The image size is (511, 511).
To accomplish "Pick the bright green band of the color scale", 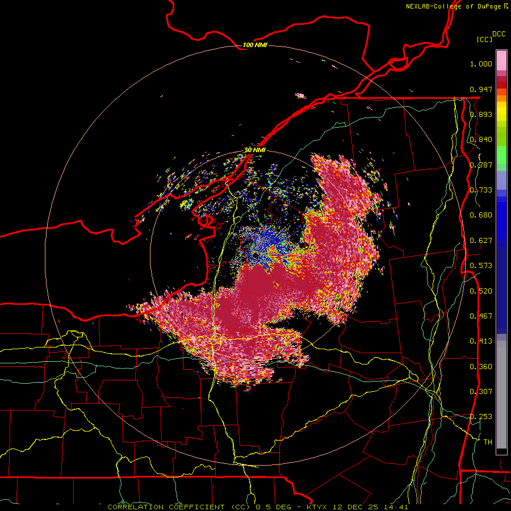I will pos(501,155).
